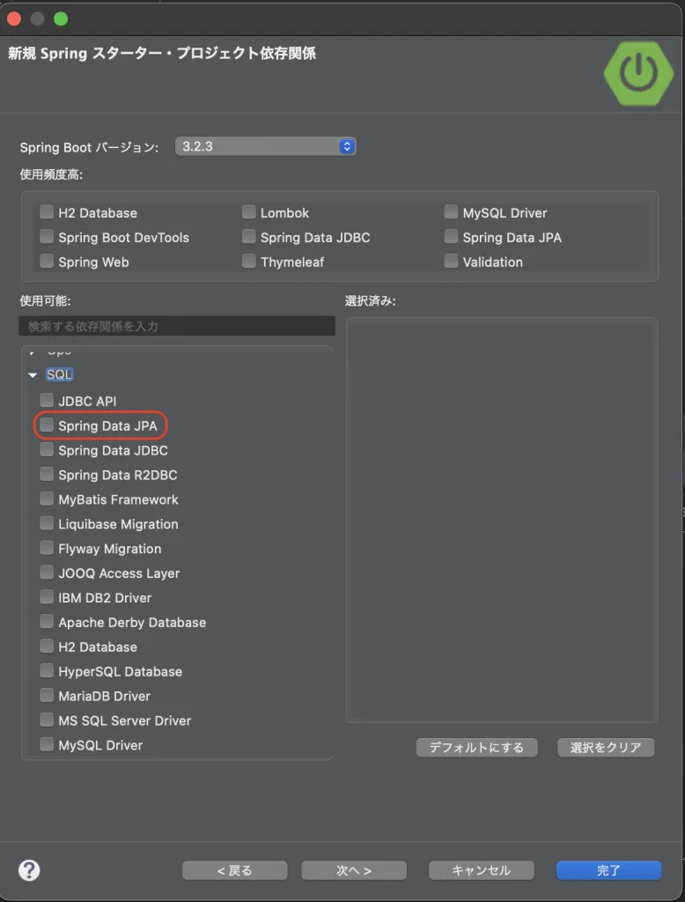This screenshot has width=685, height=902.
Task: Proceed with the 次へ button
Action: (354, 870)
